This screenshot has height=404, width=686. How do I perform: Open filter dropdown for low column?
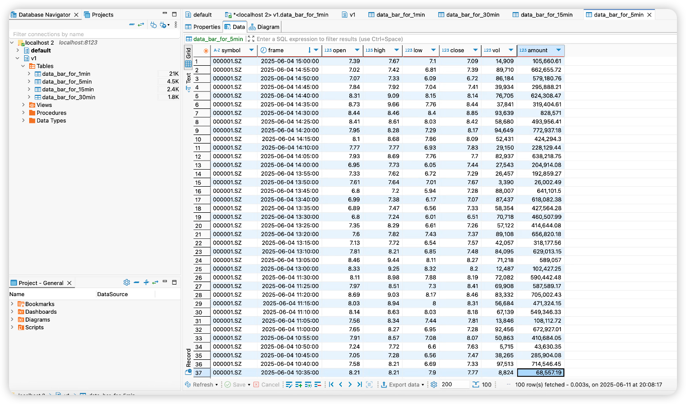tap(434, 50)
